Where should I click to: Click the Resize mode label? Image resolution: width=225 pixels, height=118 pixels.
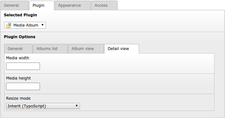[x=18, y=98]
